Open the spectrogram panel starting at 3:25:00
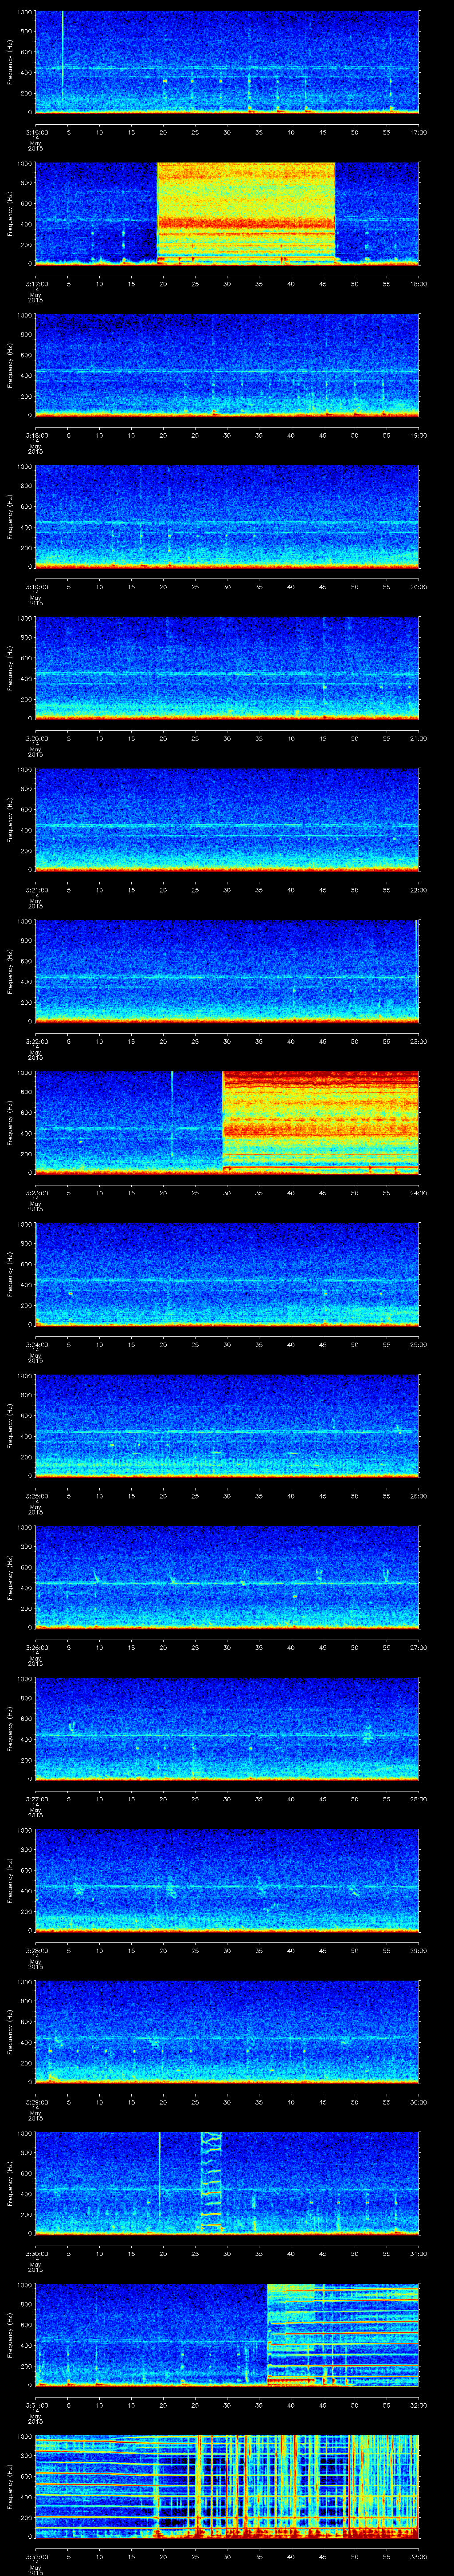 coord(227,1425)
